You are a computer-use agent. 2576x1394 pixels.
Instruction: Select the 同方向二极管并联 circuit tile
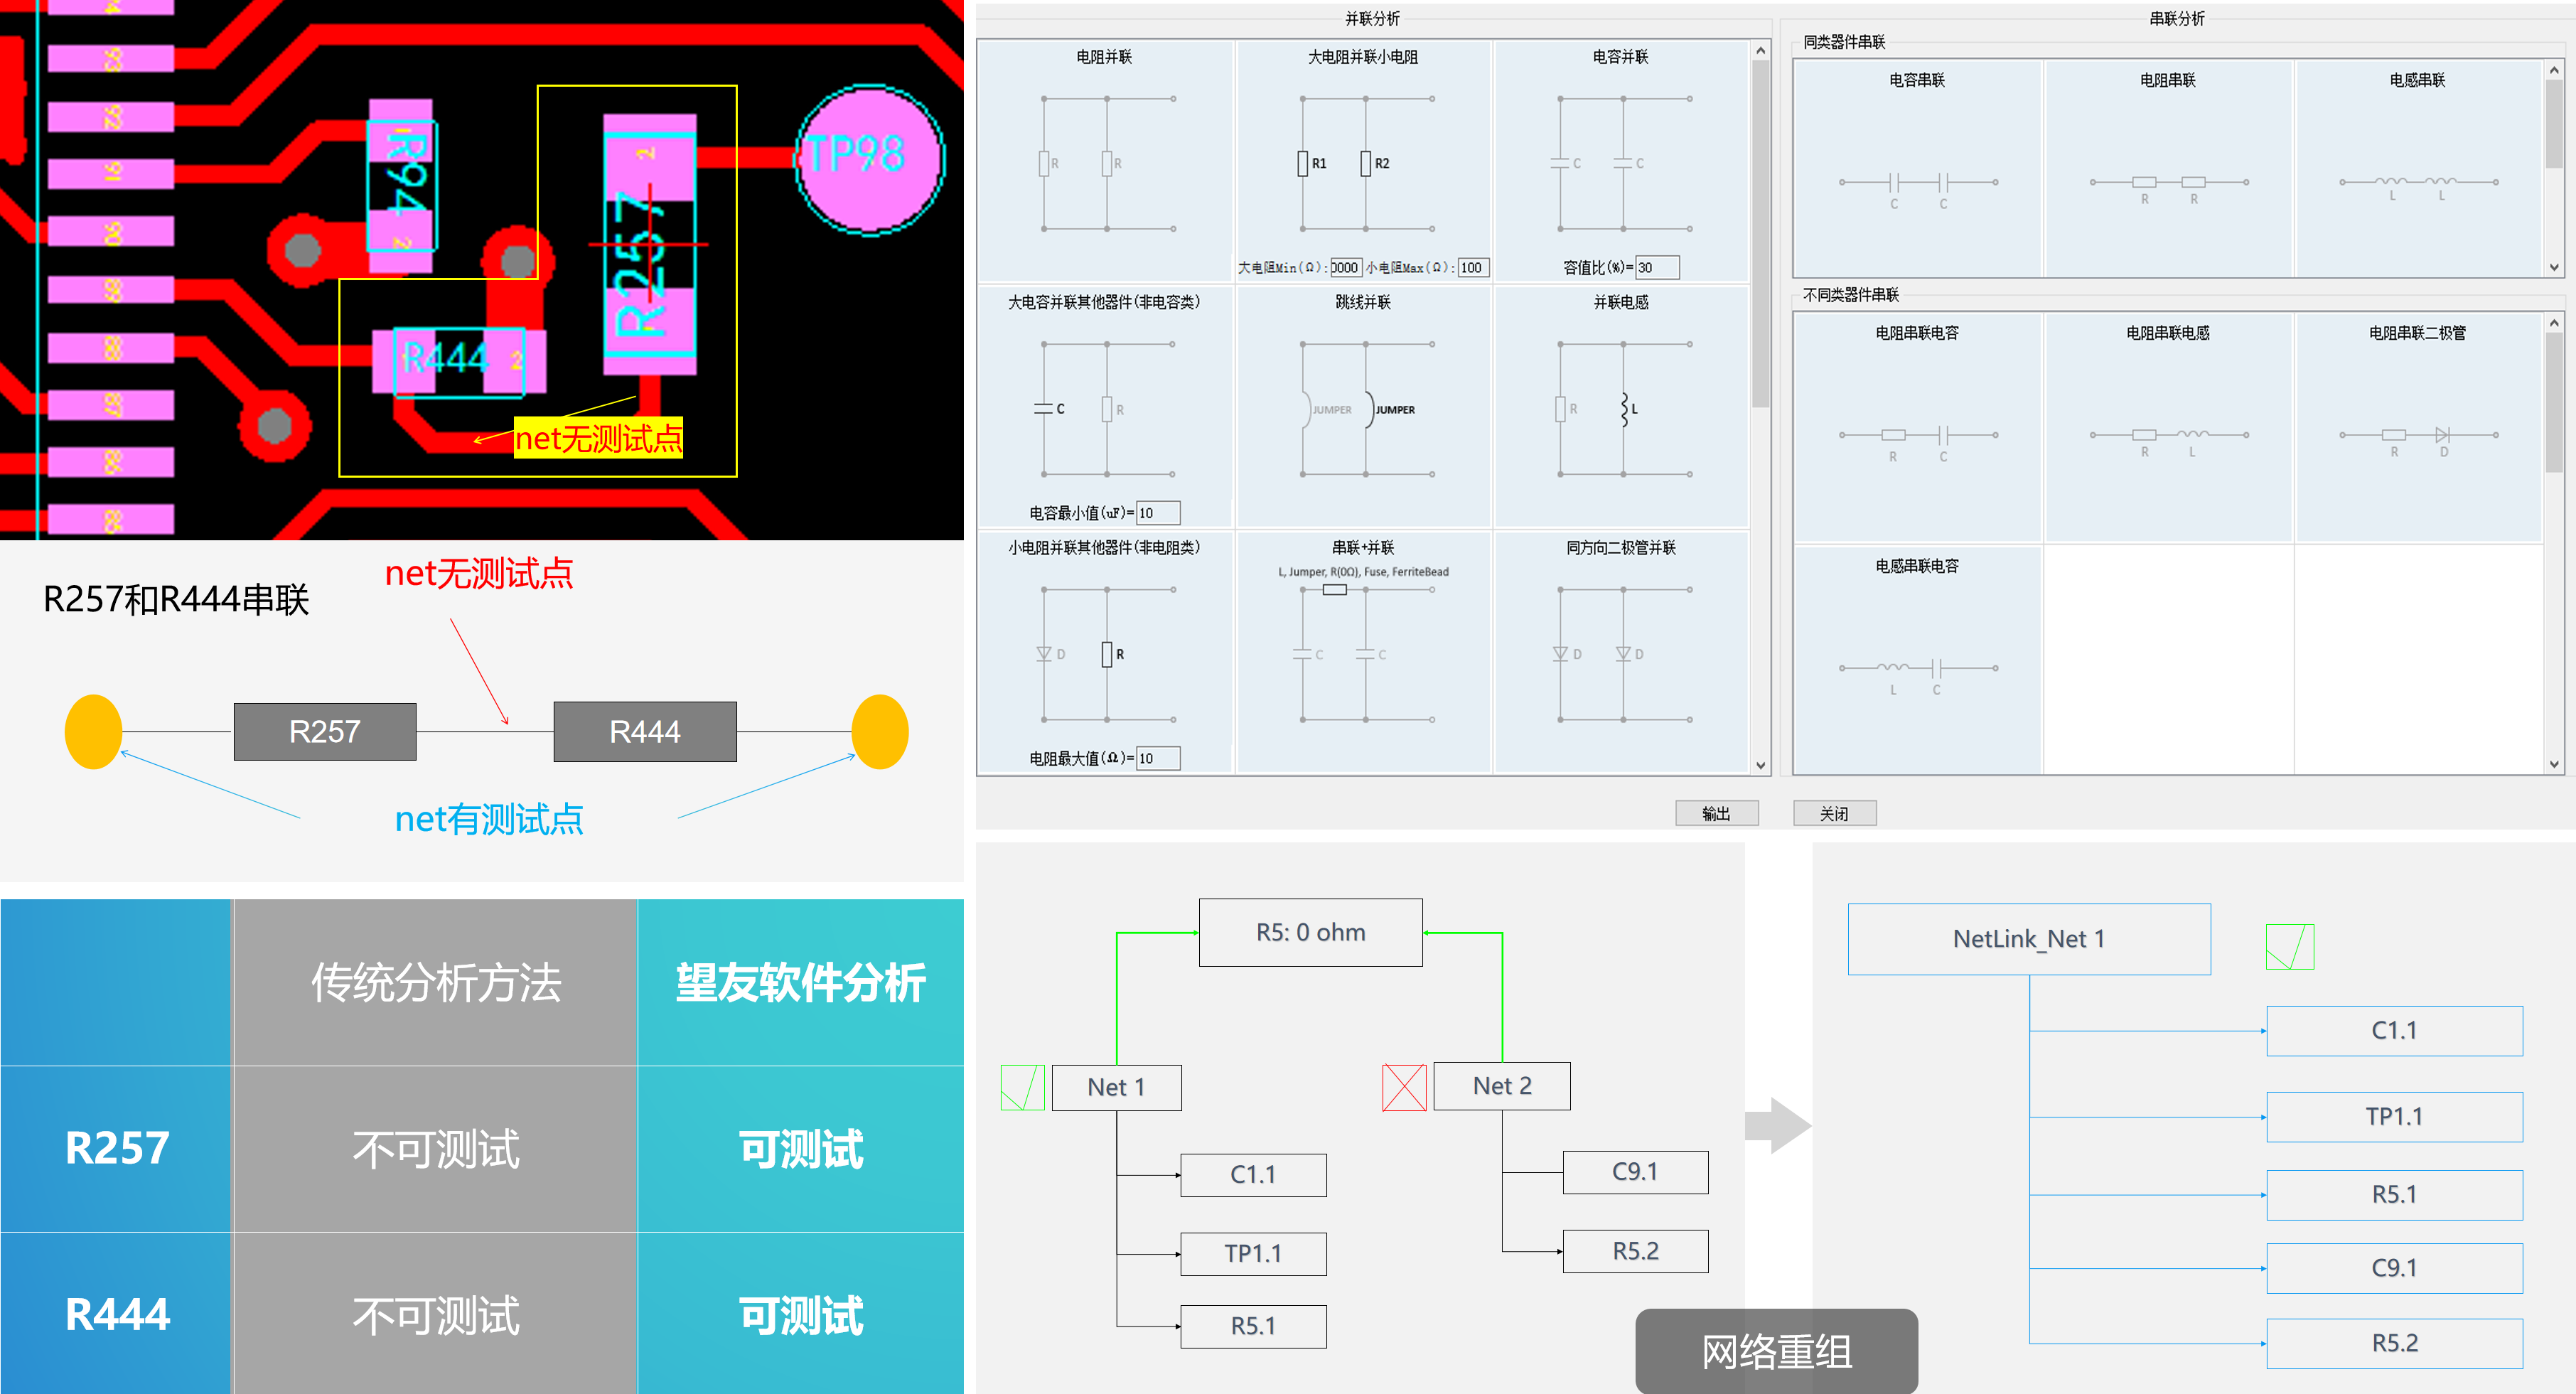click(x=1621, y=652)
